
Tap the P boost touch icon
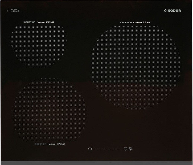(125, 149)
